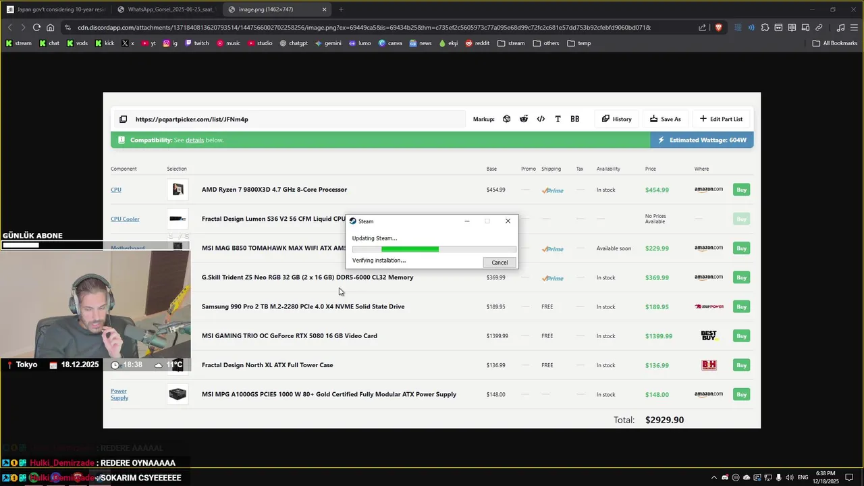Open the kick bookmark

pos(105,43)
